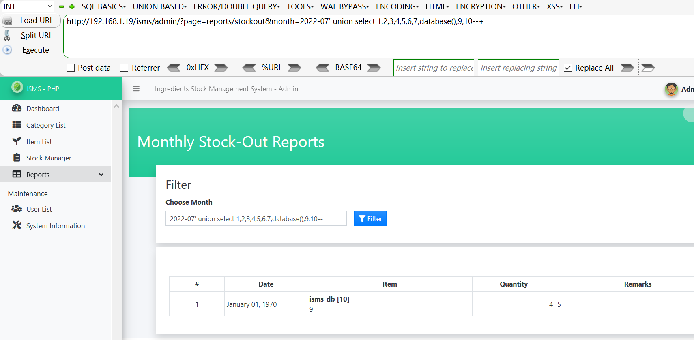
Task: Open the SQL BASICS menu
Action: 104,6
